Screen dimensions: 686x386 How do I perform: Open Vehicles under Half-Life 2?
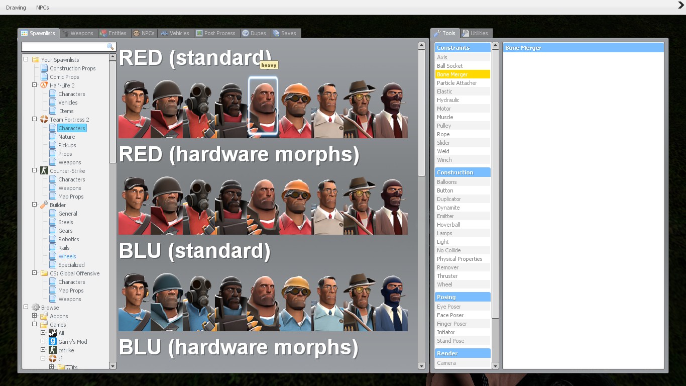[x=68, y=103]
